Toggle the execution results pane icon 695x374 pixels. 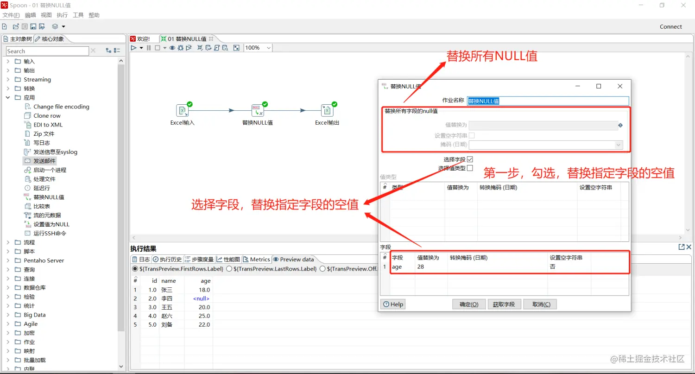236,48
